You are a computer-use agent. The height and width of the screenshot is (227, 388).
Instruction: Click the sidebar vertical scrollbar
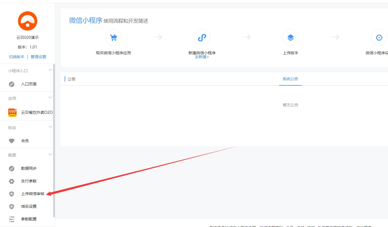[x=54, y=140]
